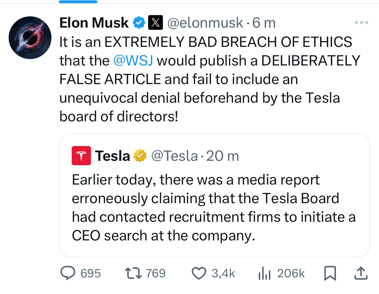Select the active tab indicator at top
This screenshot has width=379, height=294.
[x=78, y=2]
